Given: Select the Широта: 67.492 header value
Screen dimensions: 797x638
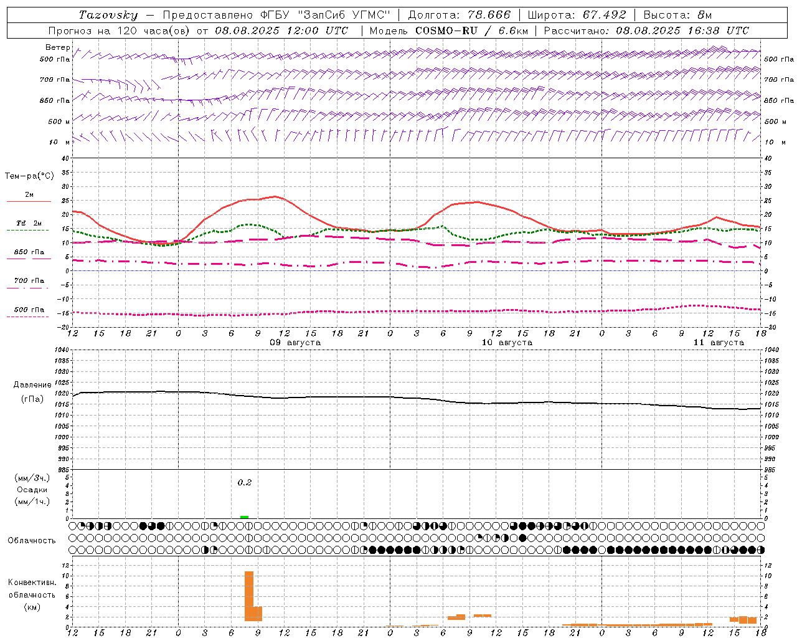Looking at the screenshot, I should point(577,15).
